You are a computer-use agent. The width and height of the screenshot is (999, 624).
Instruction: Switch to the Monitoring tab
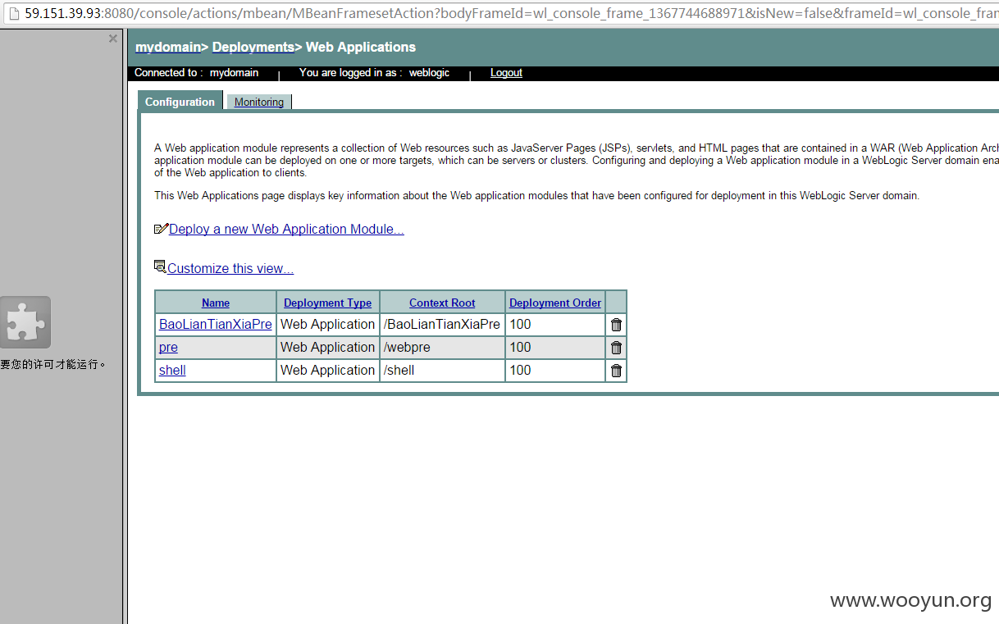point(259,102)
